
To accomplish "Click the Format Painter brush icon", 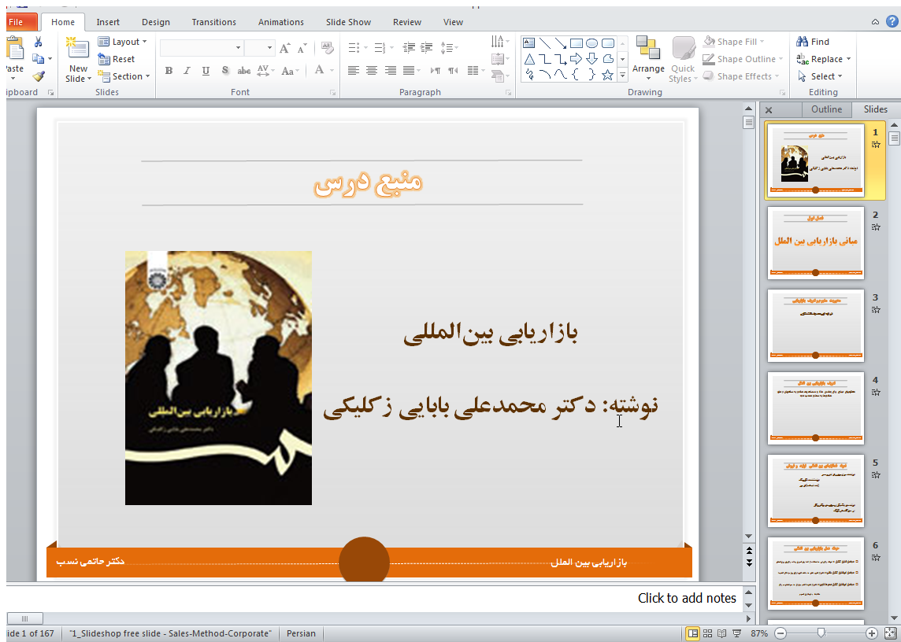I will 38,76.
